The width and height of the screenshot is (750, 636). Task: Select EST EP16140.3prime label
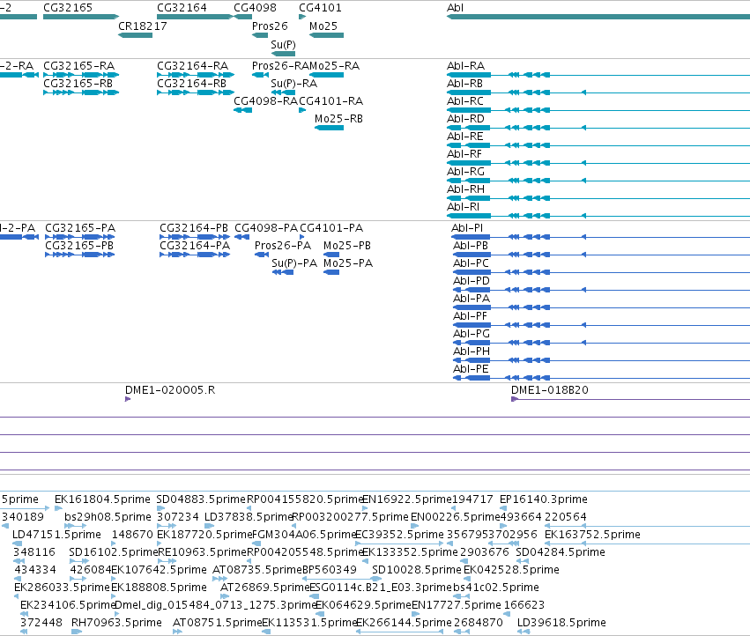click(x=544, y=499)
